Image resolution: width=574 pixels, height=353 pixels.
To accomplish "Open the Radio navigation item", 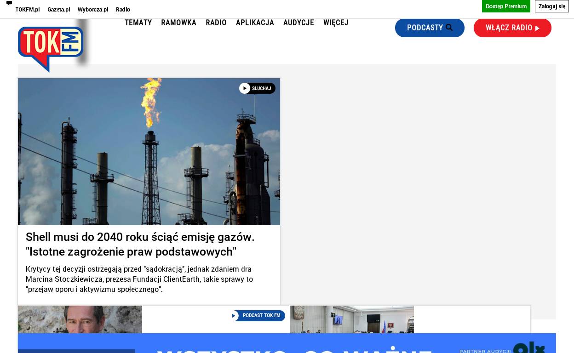I will pos(216,23).
